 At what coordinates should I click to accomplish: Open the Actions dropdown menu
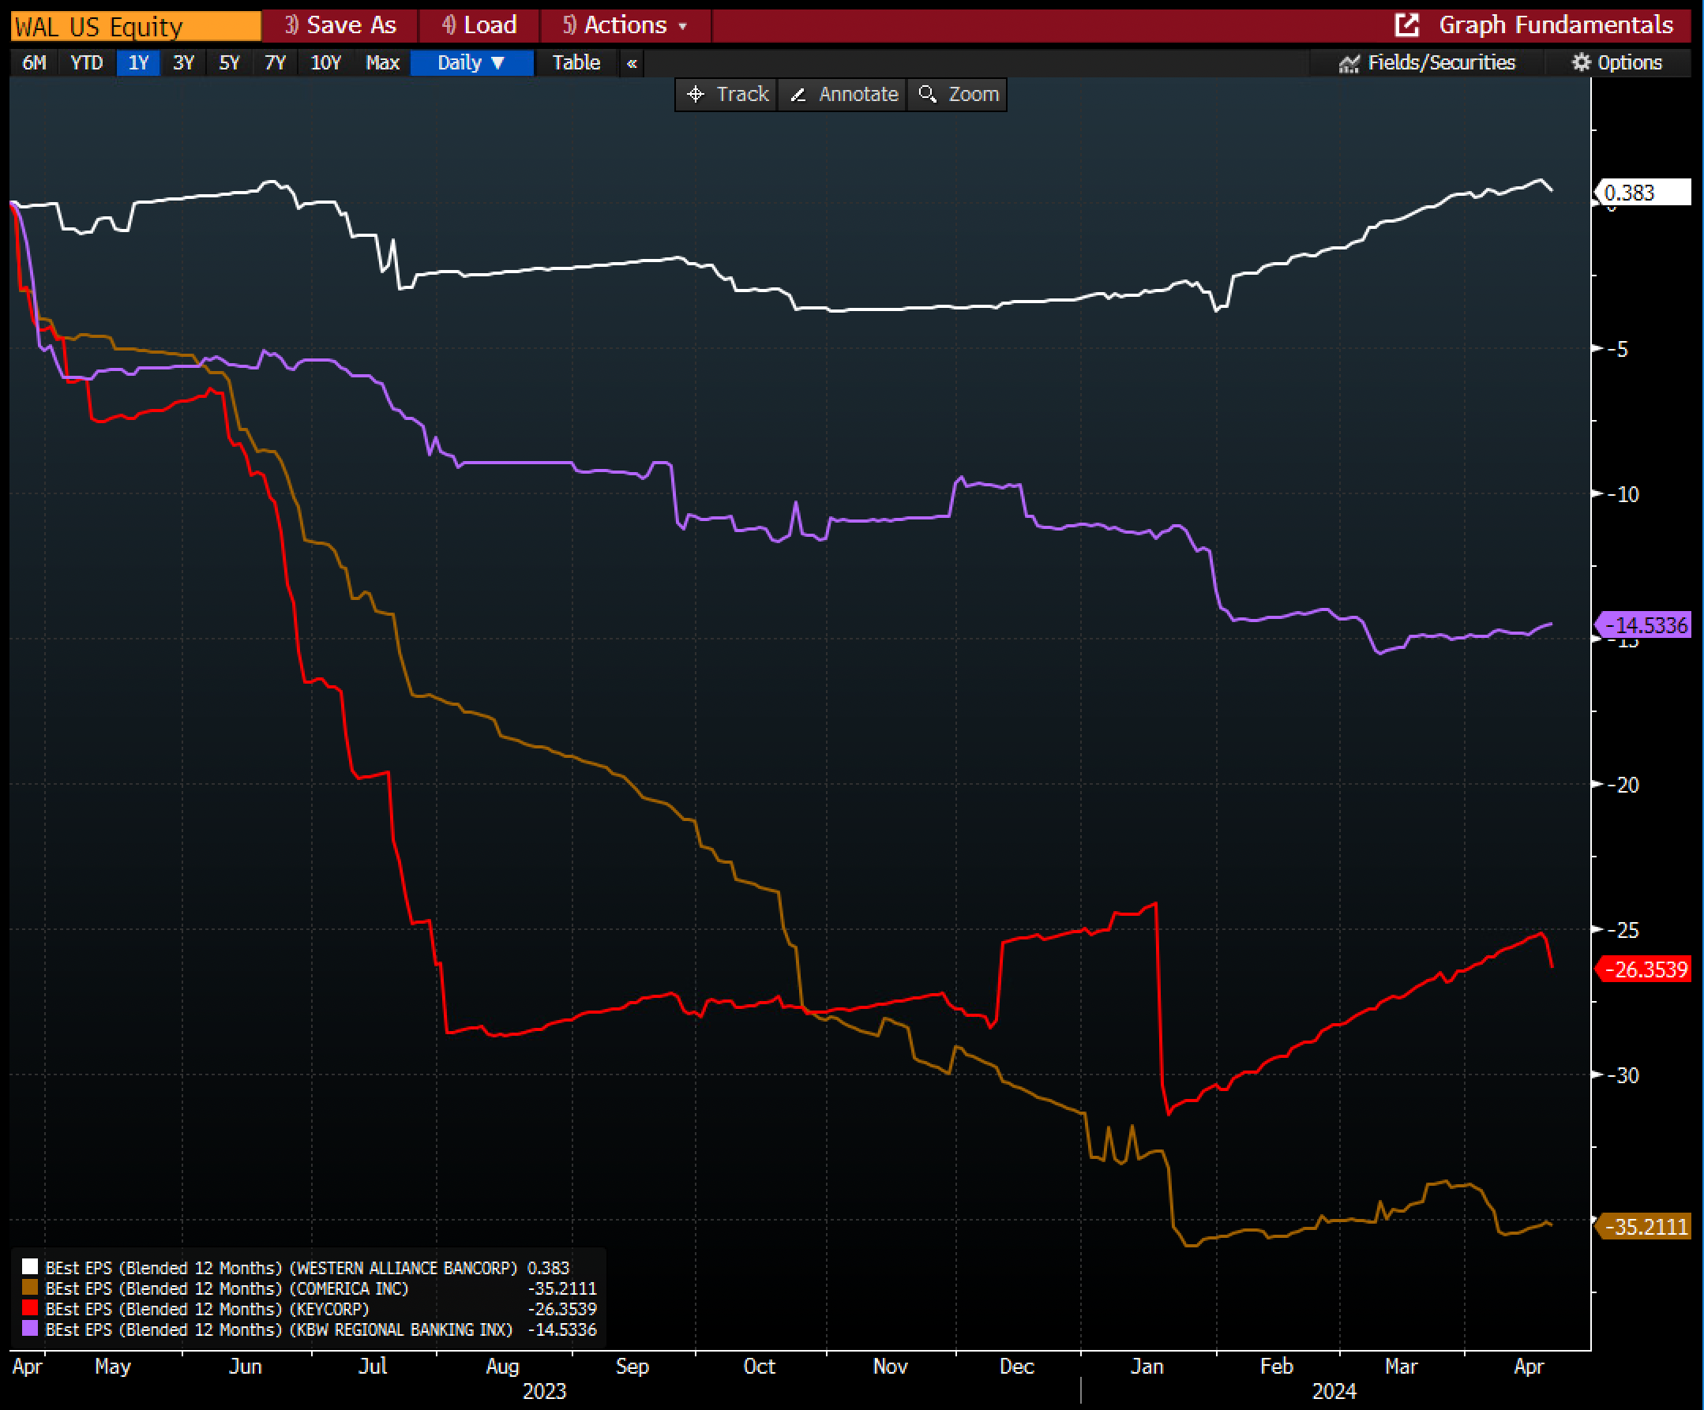point(625,26)
